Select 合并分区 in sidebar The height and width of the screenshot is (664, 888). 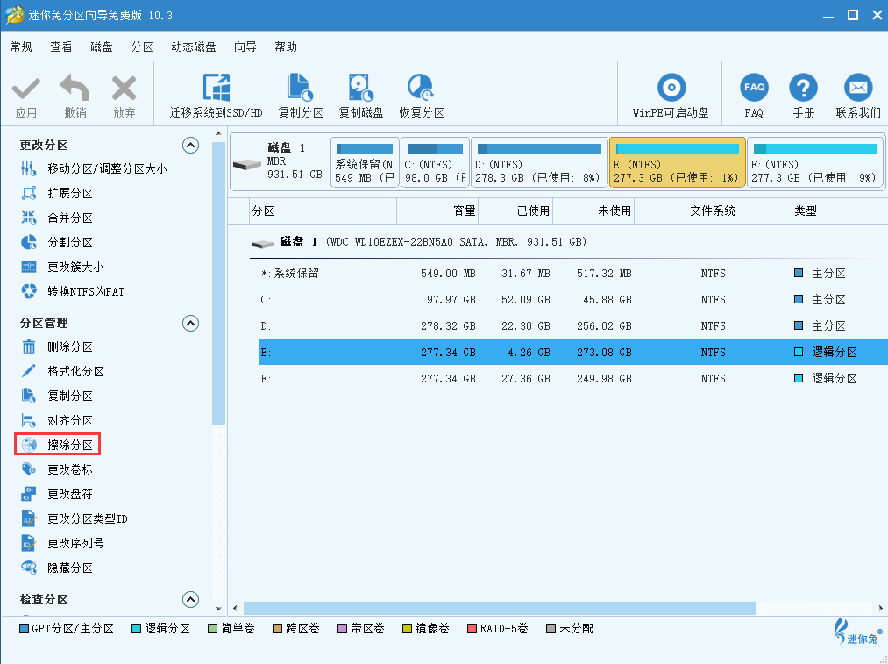coord(57,218)
